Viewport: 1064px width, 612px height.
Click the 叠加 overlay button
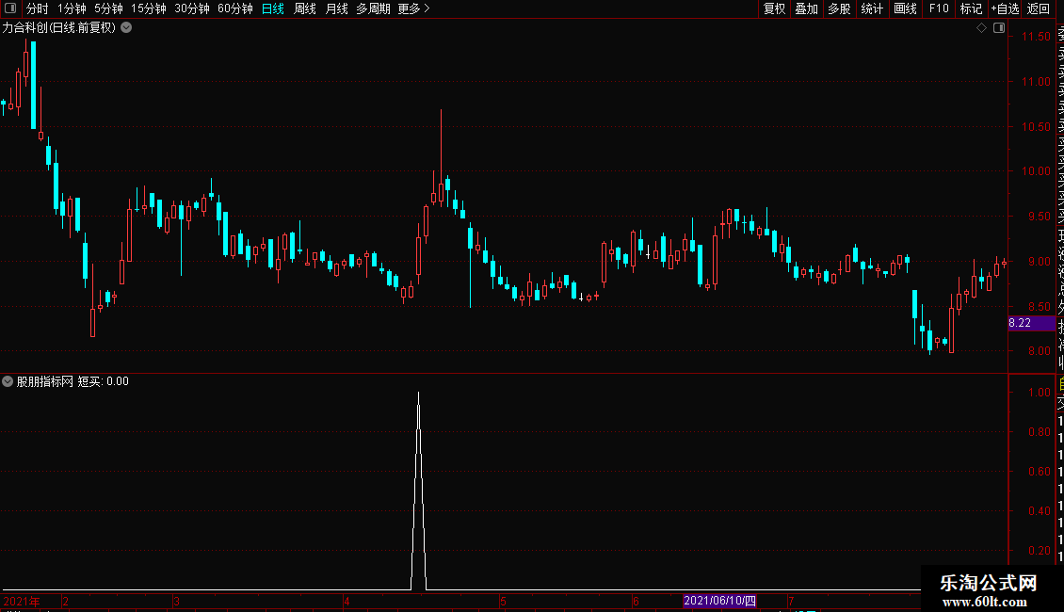(x=806, y=8)
